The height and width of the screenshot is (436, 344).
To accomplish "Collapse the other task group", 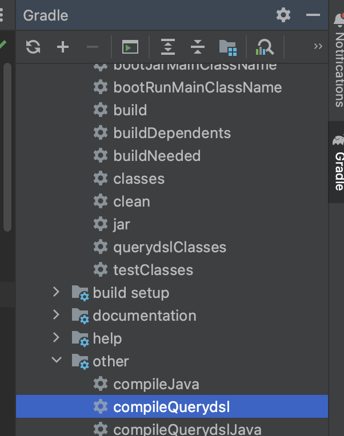I will click(56, 361).
